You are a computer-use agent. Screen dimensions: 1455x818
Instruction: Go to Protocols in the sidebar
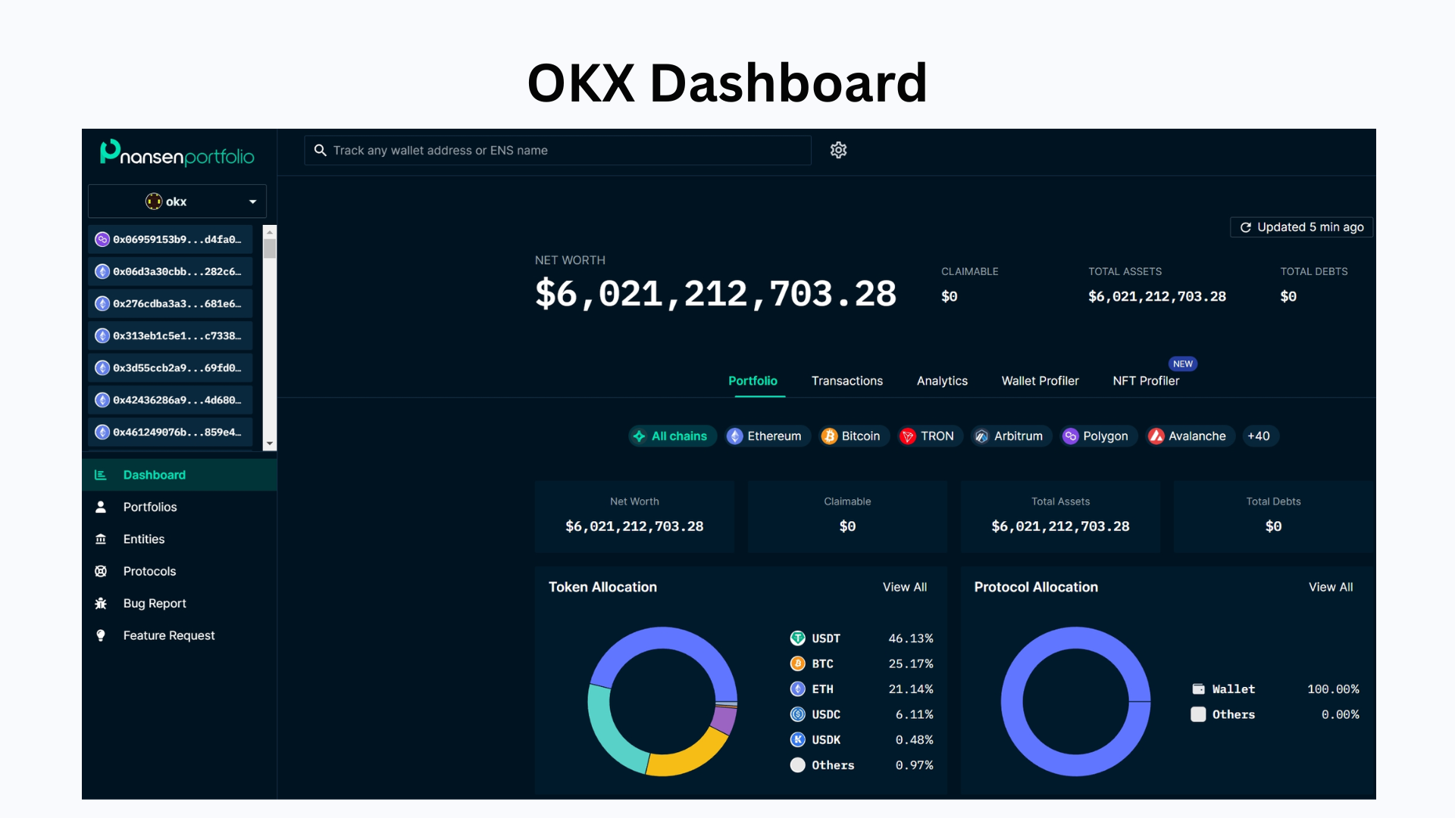[x=180, y=571]
